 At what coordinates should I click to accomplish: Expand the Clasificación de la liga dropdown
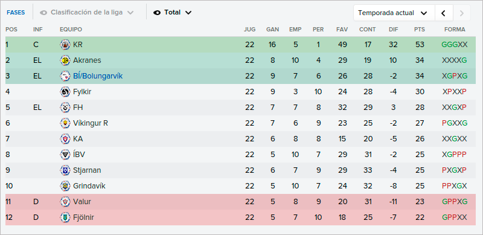[x=87, y=13]
